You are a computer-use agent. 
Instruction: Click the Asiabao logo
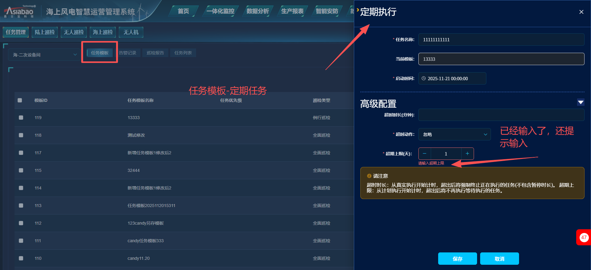point(19,12)
